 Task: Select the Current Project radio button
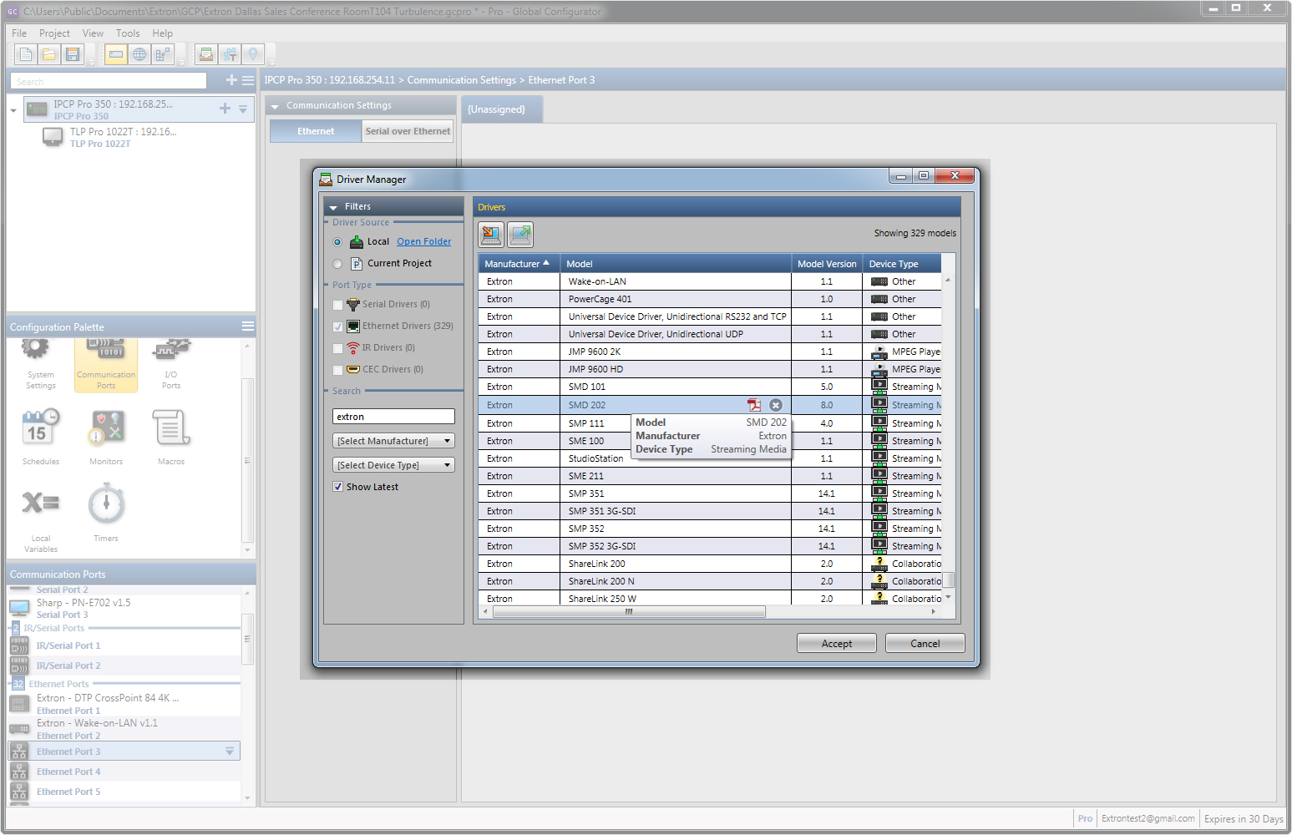pos(337,264)
